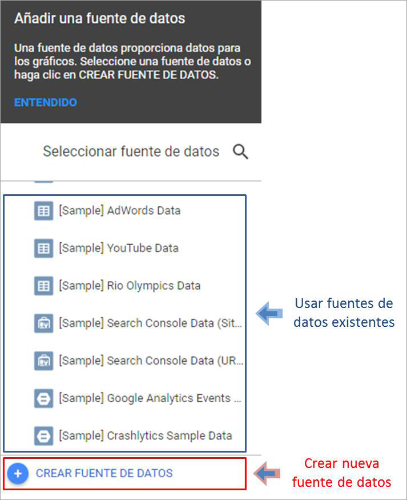Viewport: 407px width, 500px height.
Task: Select [Sample] Crashlytics Sample Data
Action: click(x=145, y=436)
